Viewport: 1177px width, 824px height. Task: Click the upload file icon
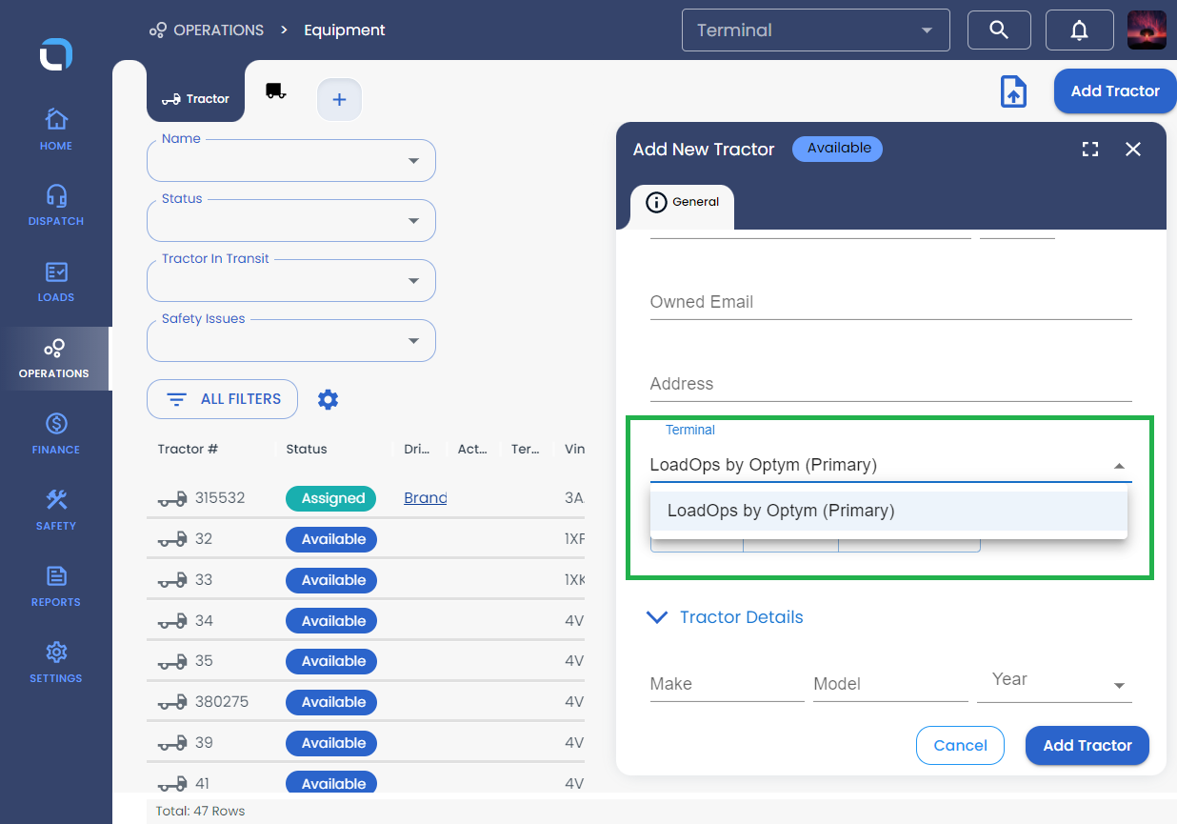[1013, 92]
